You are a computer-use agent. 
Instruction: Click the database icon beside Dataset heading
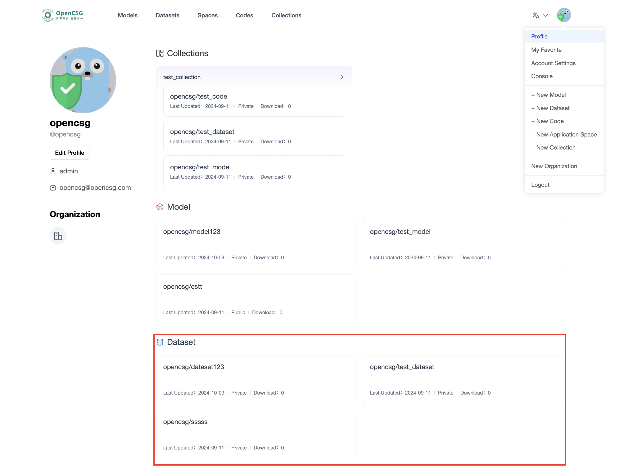160,342
